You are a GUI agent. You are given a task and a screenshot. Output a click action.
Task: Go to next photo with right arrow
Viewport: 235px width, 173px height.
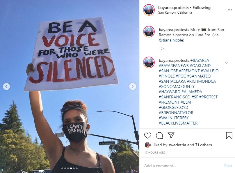[x=133, y=86]
